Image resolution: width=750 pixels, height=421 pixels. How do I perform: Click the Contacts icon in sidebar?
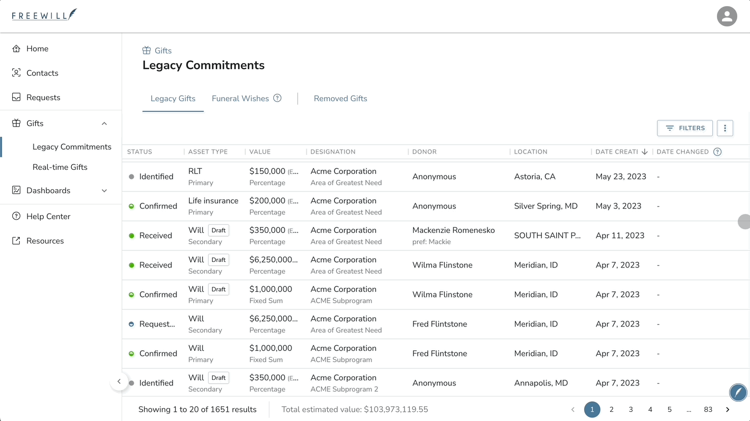point(16,73)
